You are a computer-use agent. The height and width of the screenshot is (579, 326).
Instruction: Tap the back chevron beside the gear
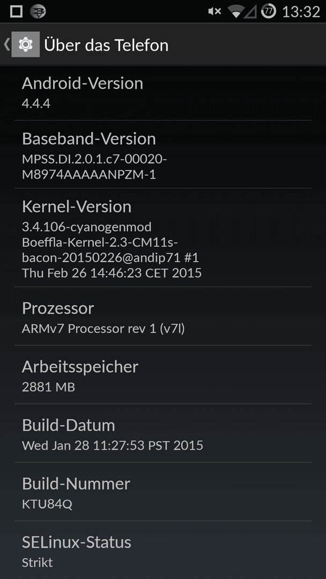click(x=6, y=44)
